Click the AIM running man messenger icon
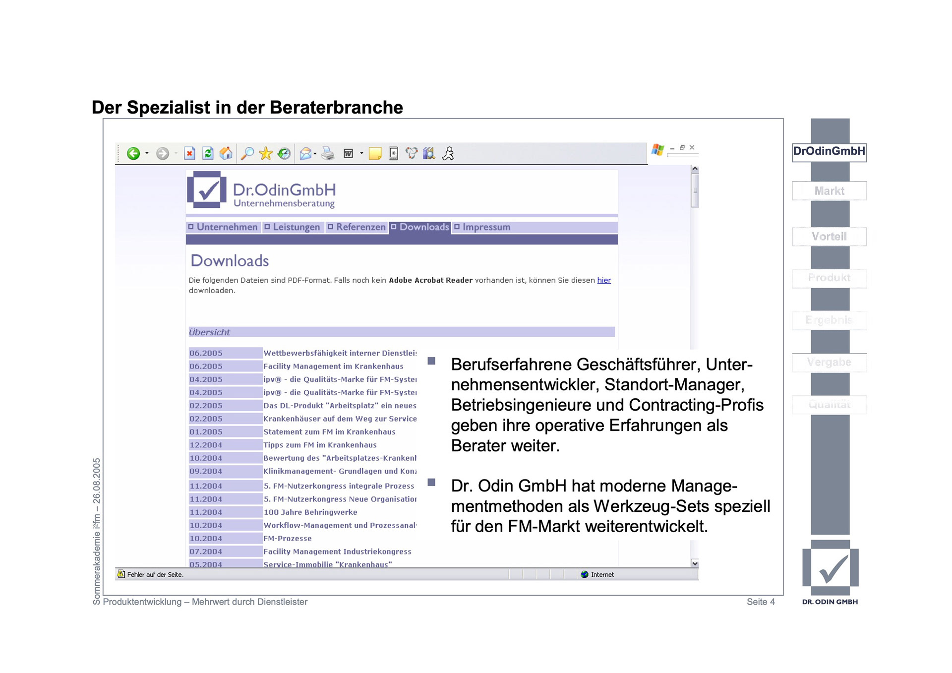This screenshot has width=952, height=673. pyautogui.click(x=448, y=154)
